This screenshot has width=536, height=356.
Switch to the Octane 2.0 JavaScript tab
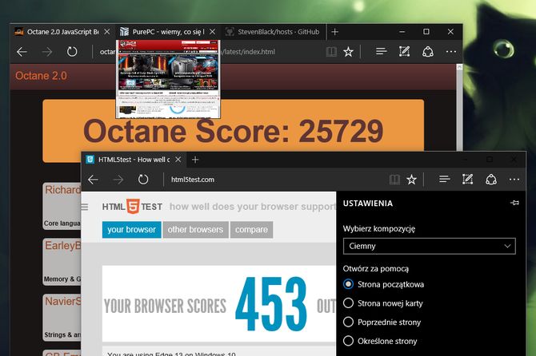point(63,32)
